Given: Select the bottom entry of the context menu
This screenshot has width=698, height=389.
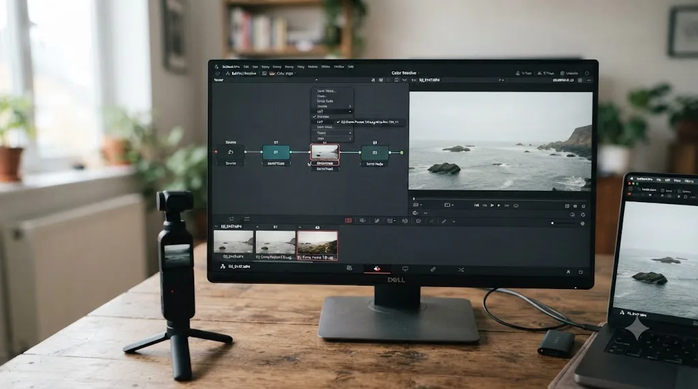Looking at the screenshot, I should coord(332,139).
